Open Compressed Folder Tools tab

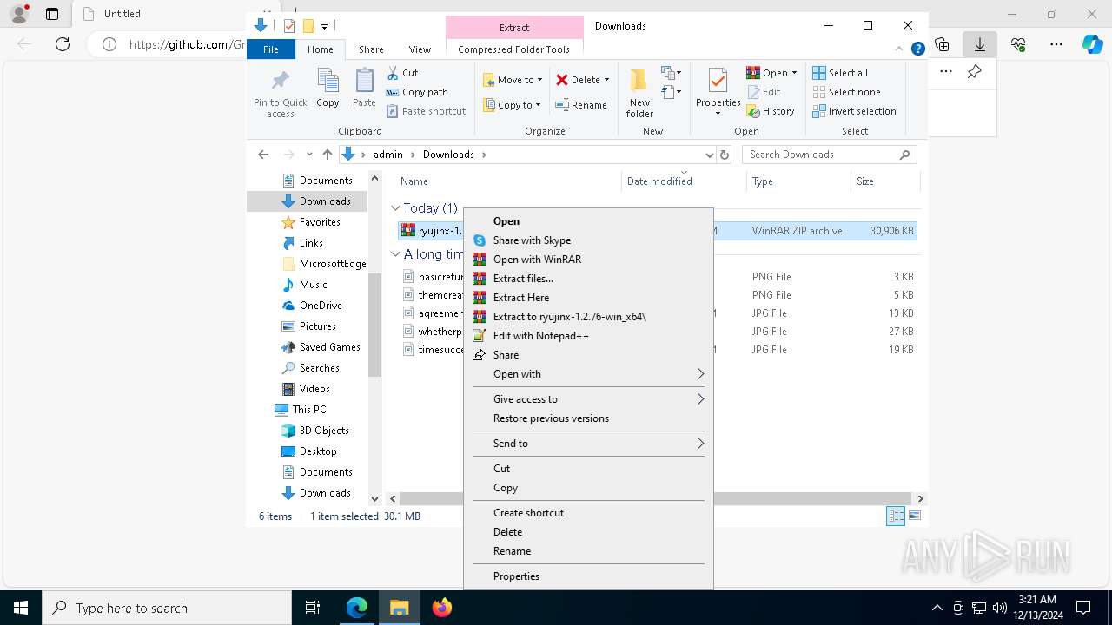pyautogui.click(x=514, y=49)
